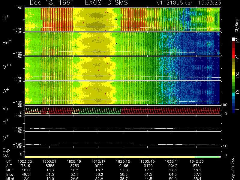Screen dimensions: 240x180
Task: Select UT tick value "1608:19"
Action: coord(74,161)
